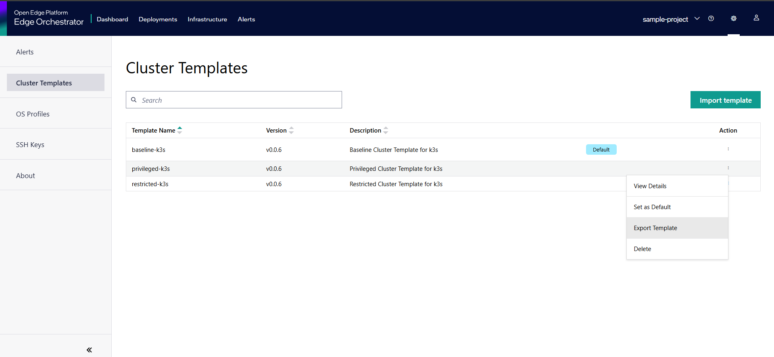Sort table by Description column
This screenshot has height=357, width=774.
(x=386, y=130)
